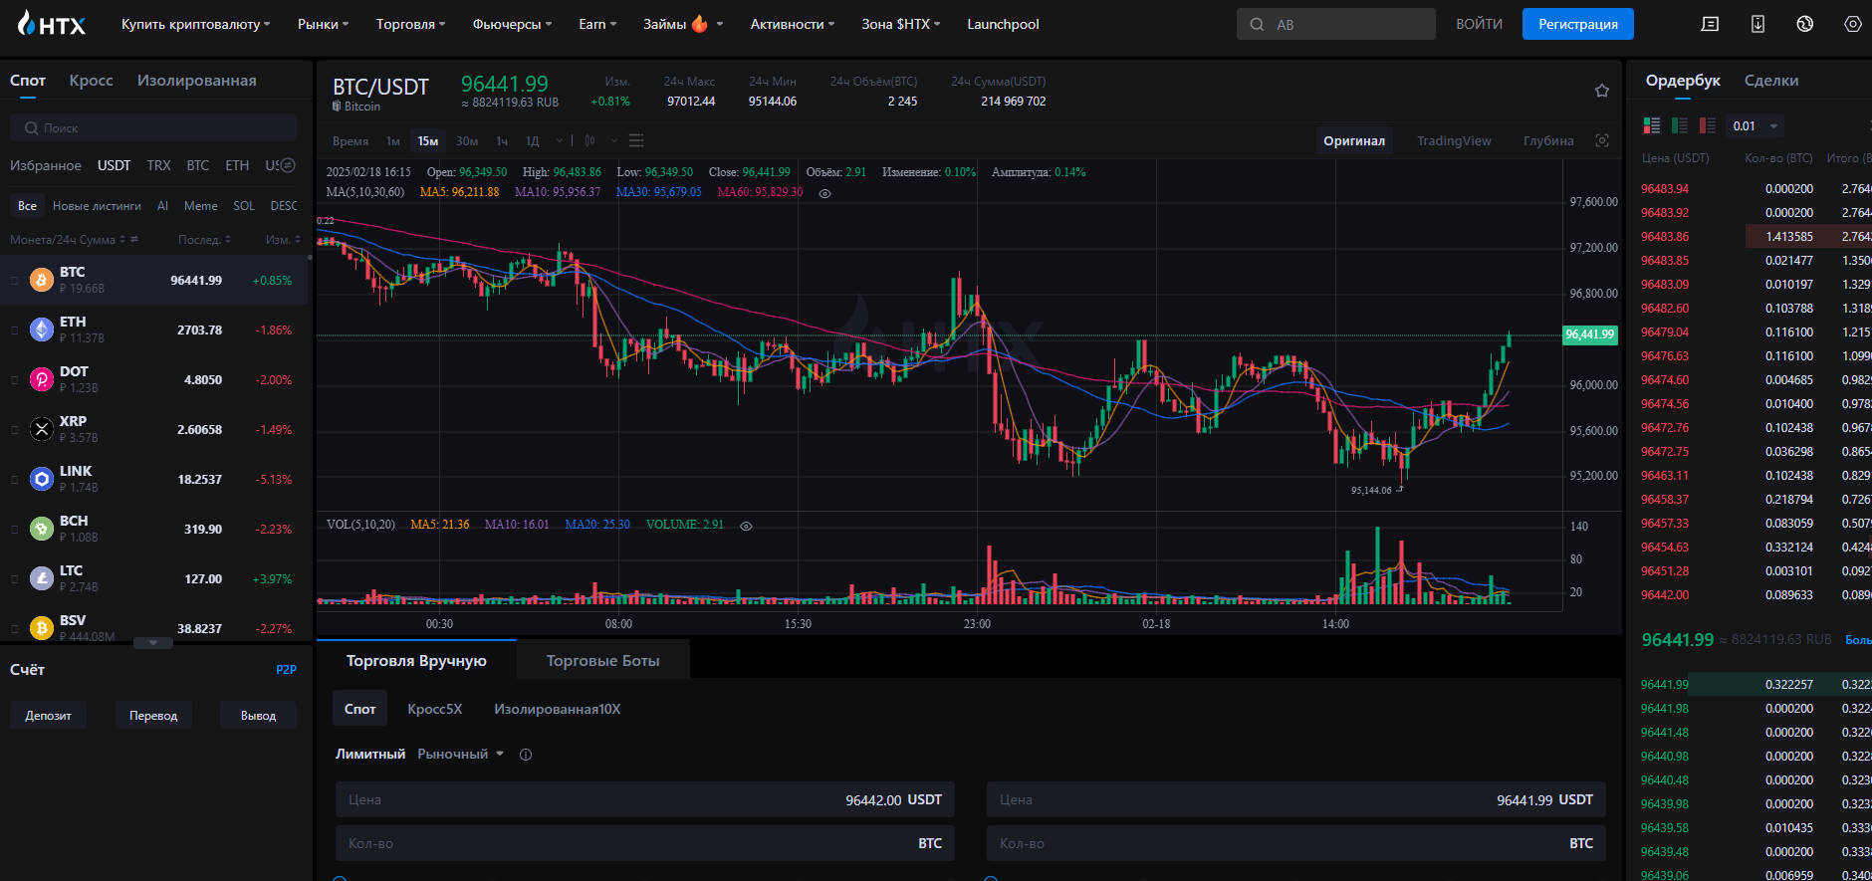Filter coins by Meme category

(x=200, y=206)
